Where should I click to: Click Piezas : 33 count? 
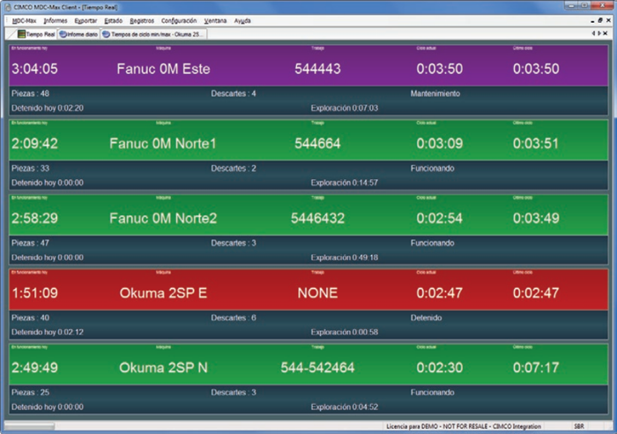(x=30, y=168)
